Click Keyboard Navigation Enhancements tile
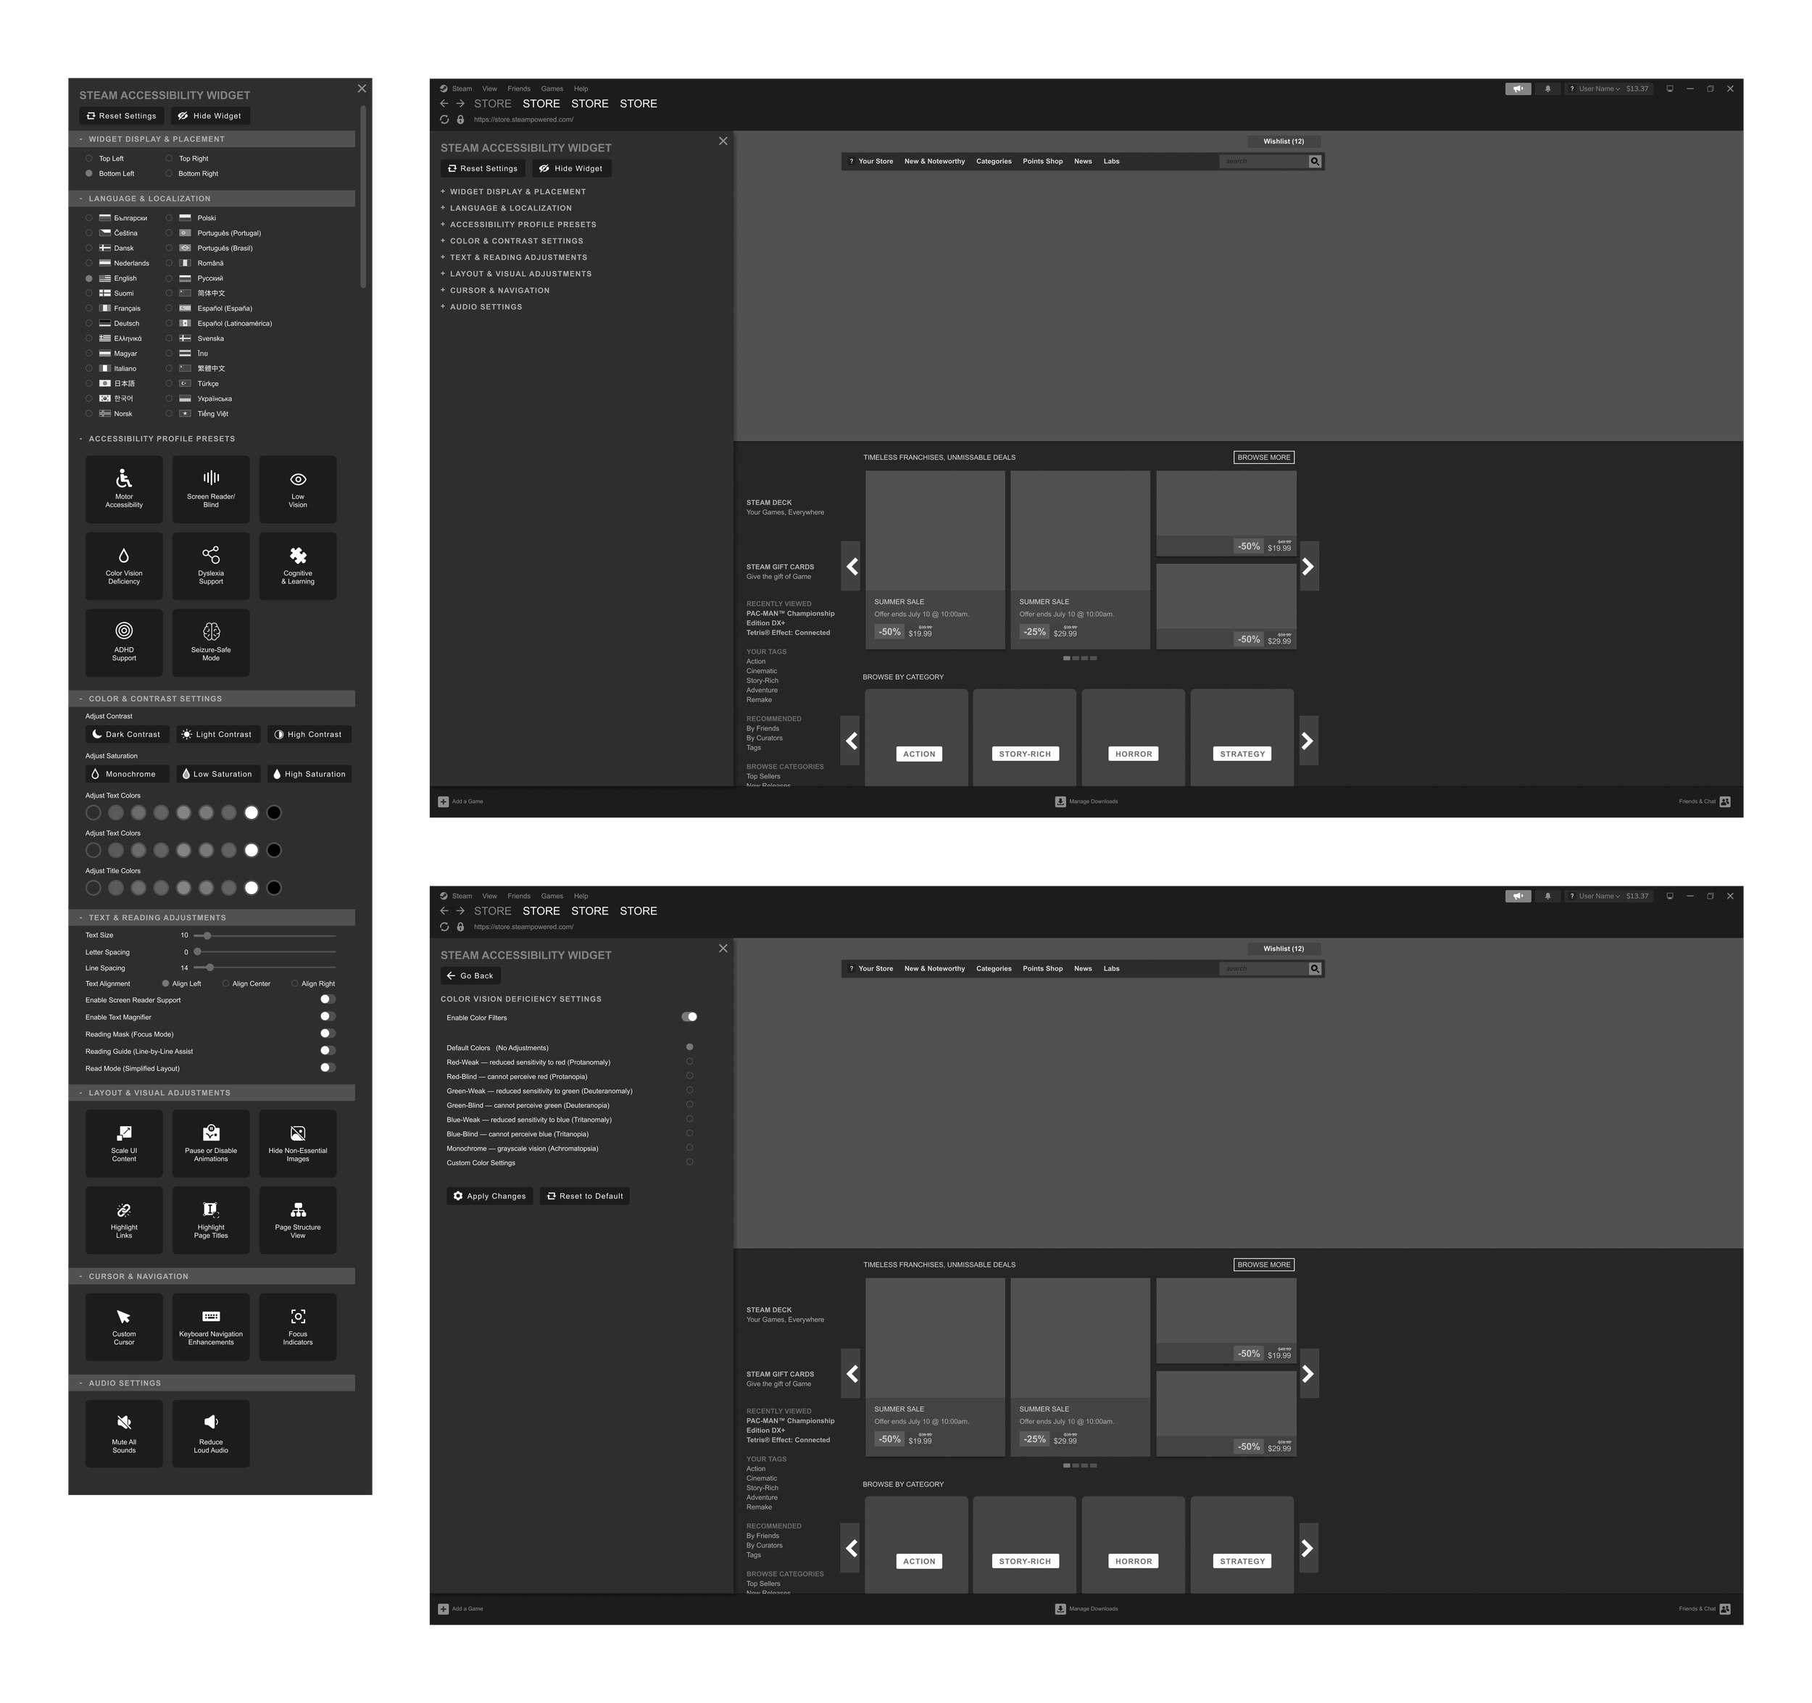1812x1703 pixels. [x=210, y=1327]
